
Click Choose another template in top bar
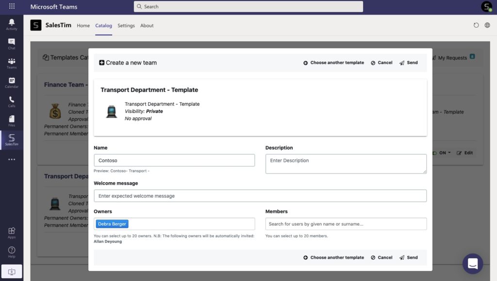(x=333, y=62)
